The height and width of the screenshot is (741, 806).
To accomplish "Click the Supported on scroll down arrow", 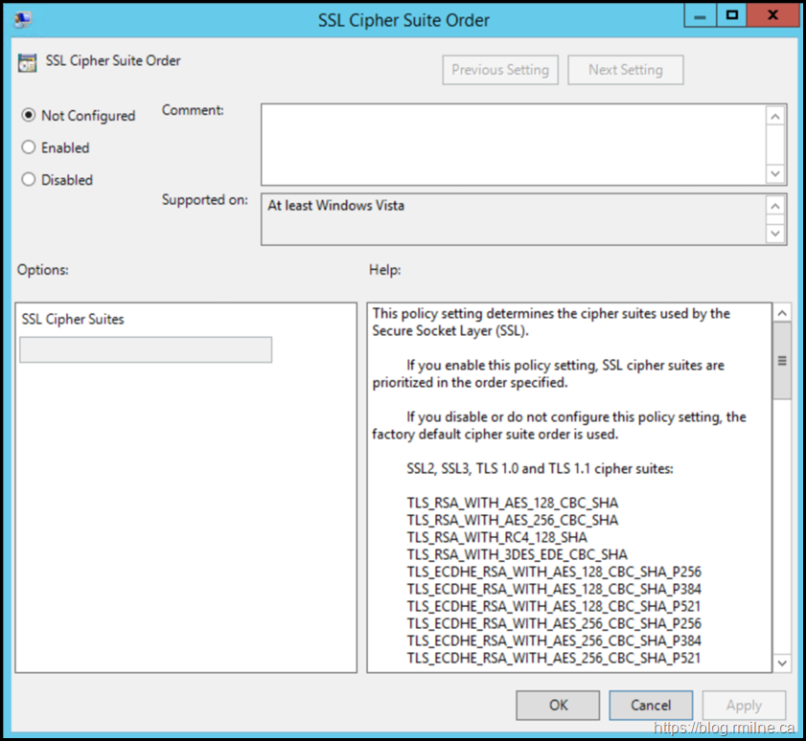I will [775, 233].
